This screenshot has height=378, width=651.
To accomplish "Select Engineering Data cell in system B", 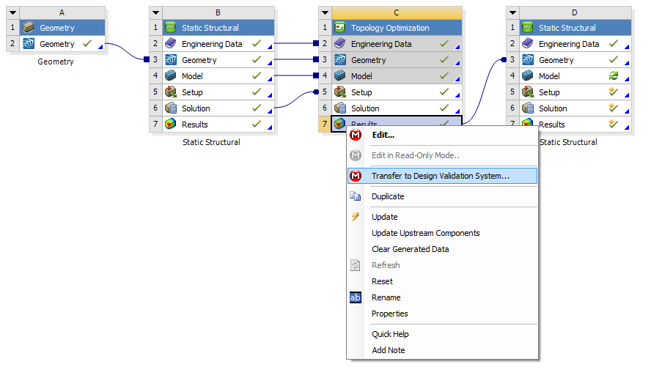I will pyautogui.click(x=218, y=43).
